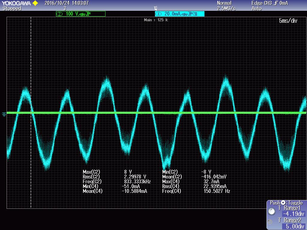The height and width of the screenshot is (230, 307).
Task: Click the Main : 125 k record length label
Action: (x=156, y=20)
